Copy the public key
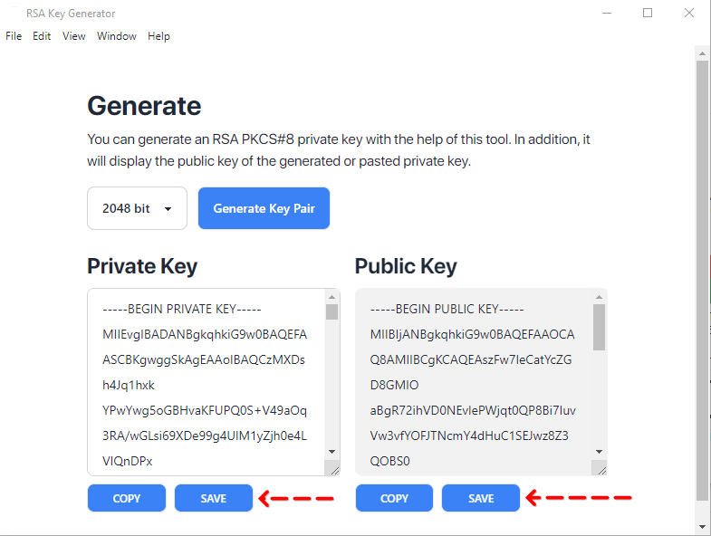Viewport: 711px width, 536px height. tap(394, 498)
